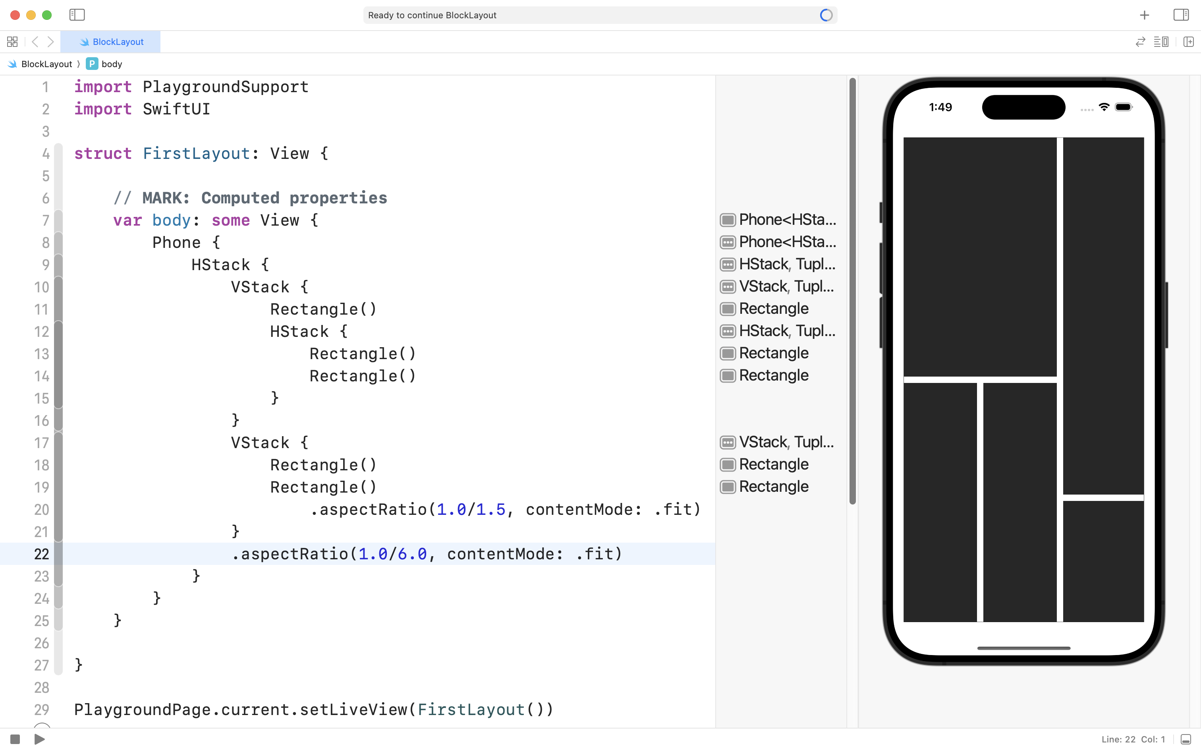
Task: Click the activity status bar text
Action: point(431,15)
